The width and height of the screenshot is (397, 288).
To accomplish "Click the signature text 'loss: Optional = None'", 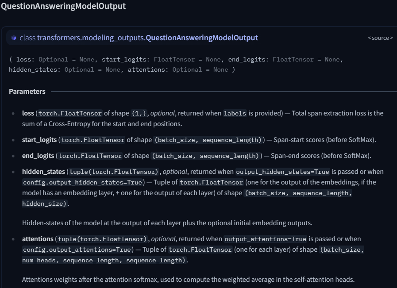I will click(x=55, y=59).
